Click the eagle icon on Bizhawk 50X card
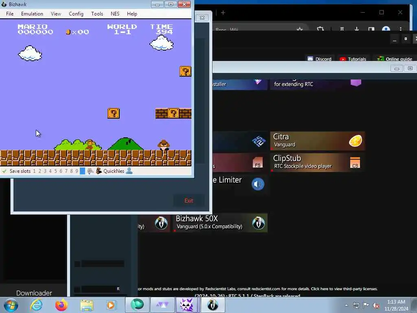The width and height of the screenshot is (417, 313). click(x=259, y=223)
